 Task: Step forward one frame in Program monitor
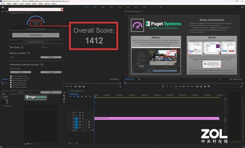(x=188, y=86)
